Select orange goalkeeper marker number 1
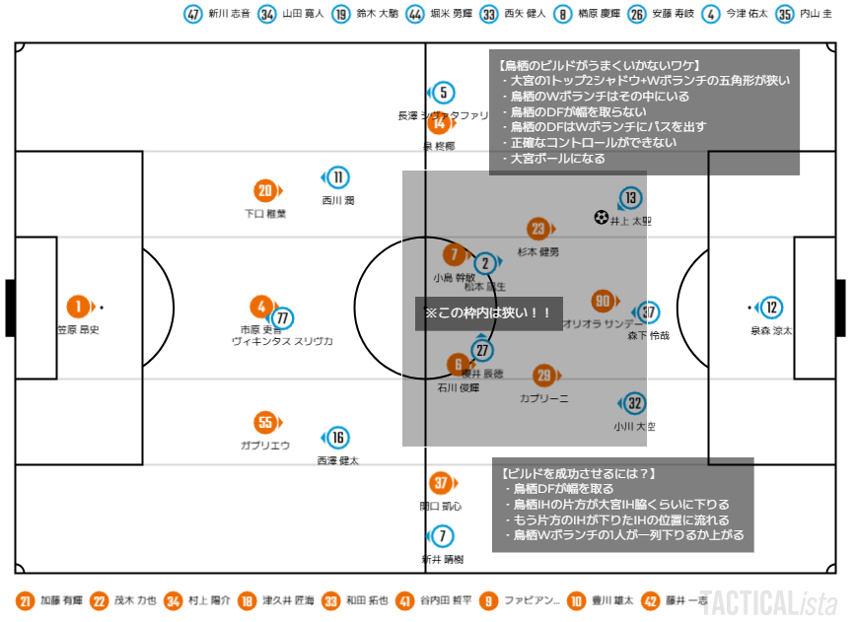 (78, 307)
